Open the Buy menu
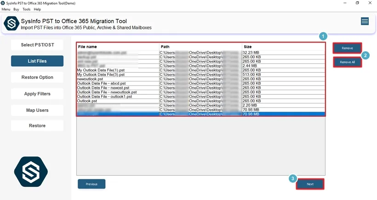This screenshot has width=377, height=200. 17,9
